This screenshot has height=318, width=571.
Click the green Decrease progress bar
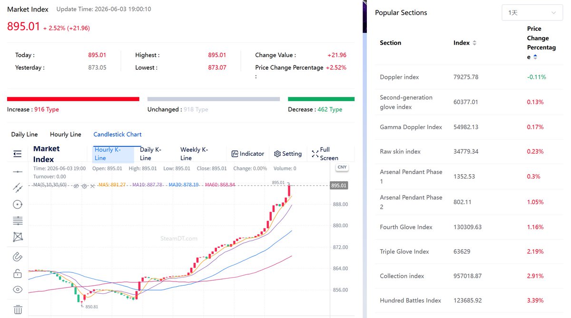[321, 99]
